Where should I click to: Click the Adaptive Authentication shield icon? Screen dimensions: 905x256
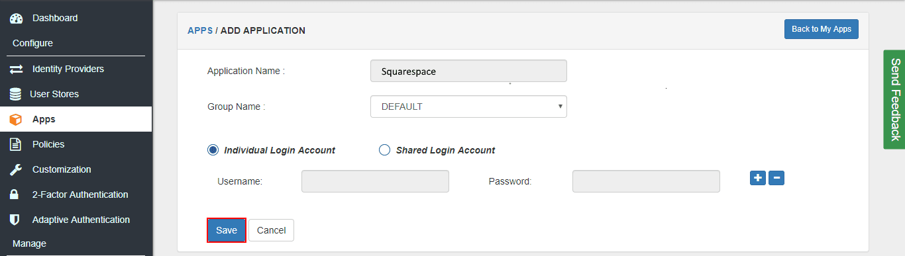tap(15, 220)
